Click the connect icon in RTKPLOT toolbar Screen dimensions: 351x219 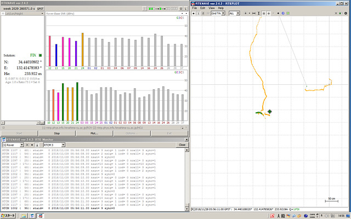pyautogui.click(x=194, y=13)
